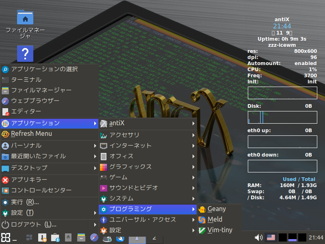The width and height of the screenshot is (325, 244).
Task: Expand the ユニバーサル・アクセス category
Action: 148,220
